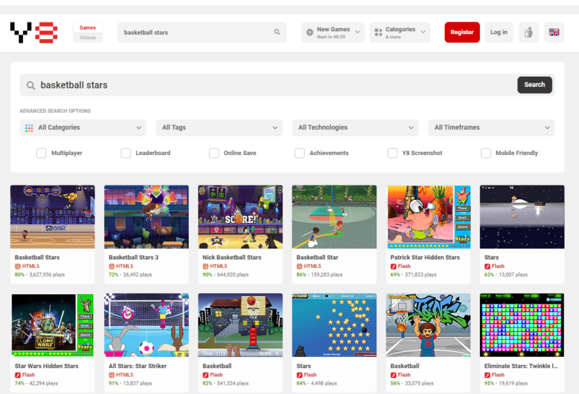579x394 pixels.
Task: Open the New Games dropdown menu
Action: click(333, 33)
